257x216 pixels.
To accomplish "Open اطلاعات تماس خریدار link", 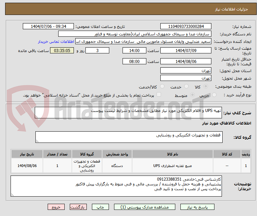I will pyautogui.click(x=56, y=41).
